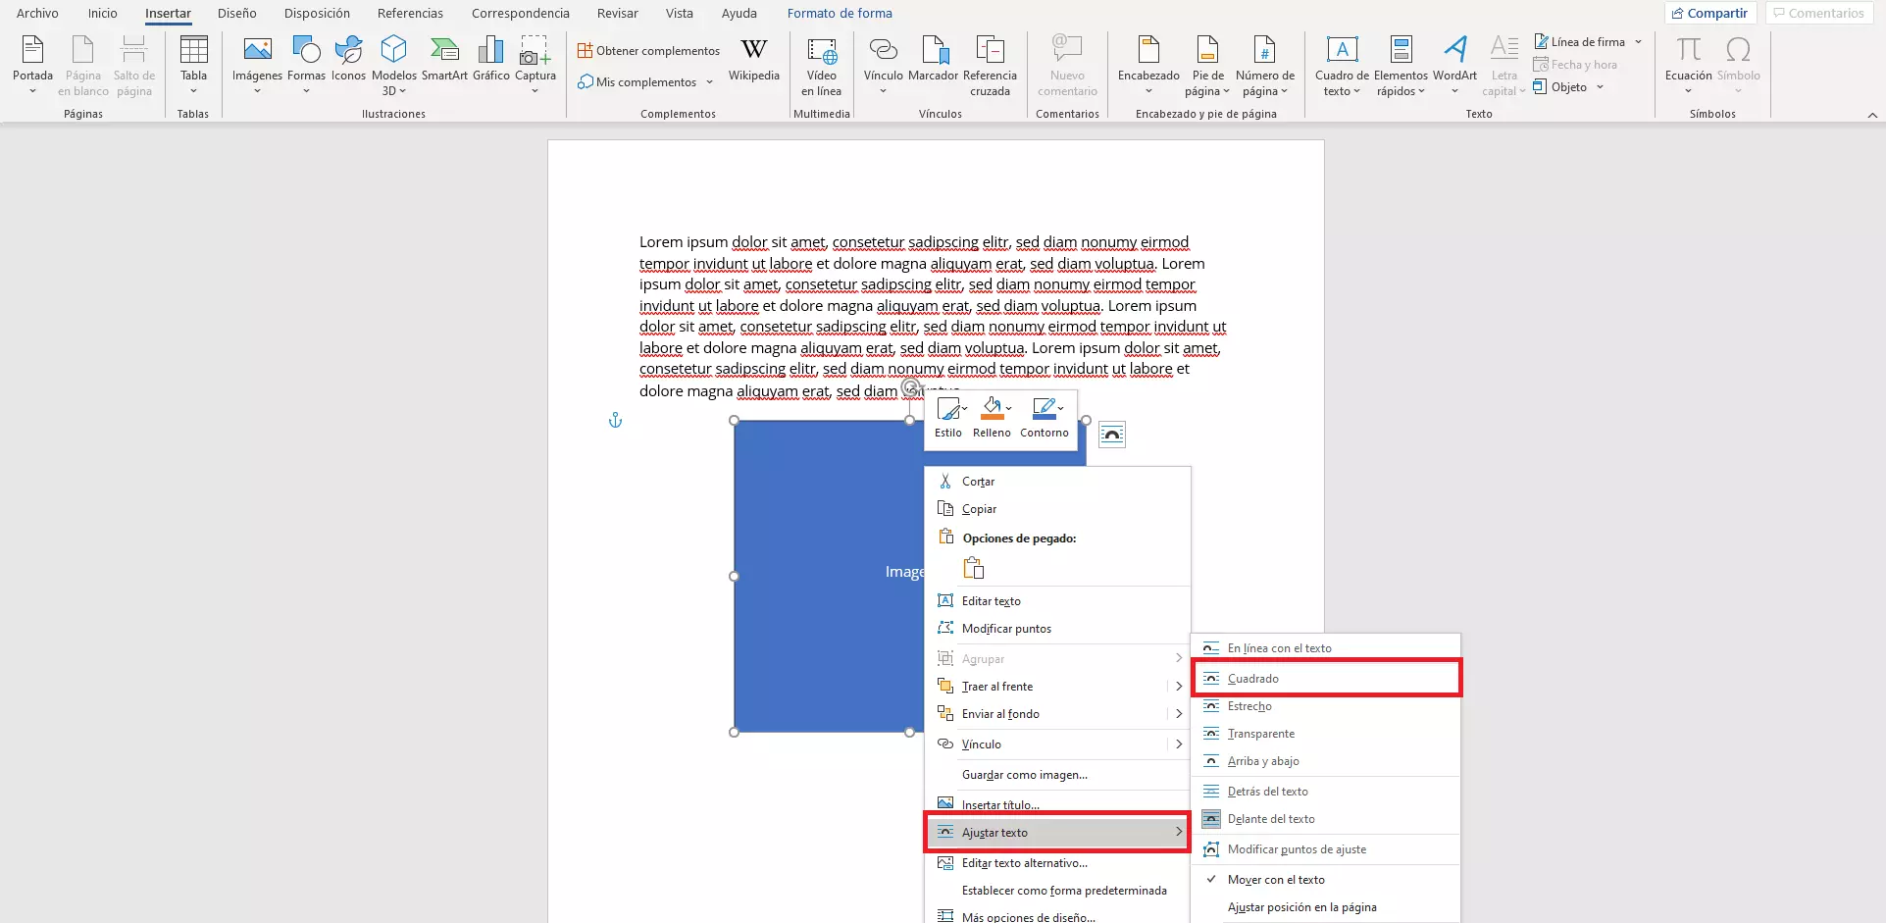Select Cortar in the context menu
1886x923 pixels.
tap(1057, 482)
